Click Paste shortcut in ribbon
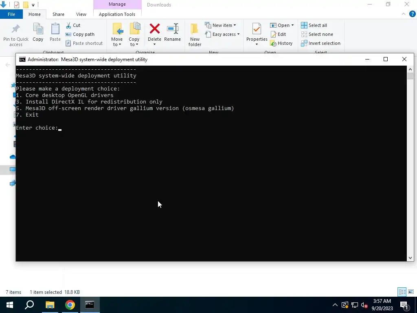 [x=84, y=43]
